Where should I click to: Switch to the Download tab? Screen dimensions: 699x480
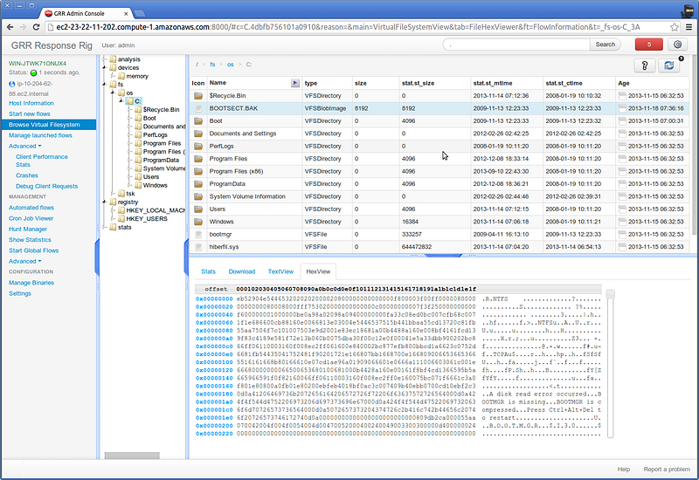pos(242,271)
